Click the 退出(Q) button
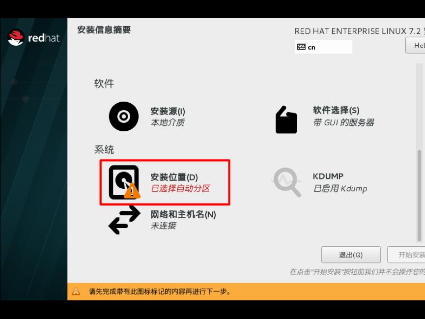The height and width of the screenshot is (319, 425). click(351, 255)
